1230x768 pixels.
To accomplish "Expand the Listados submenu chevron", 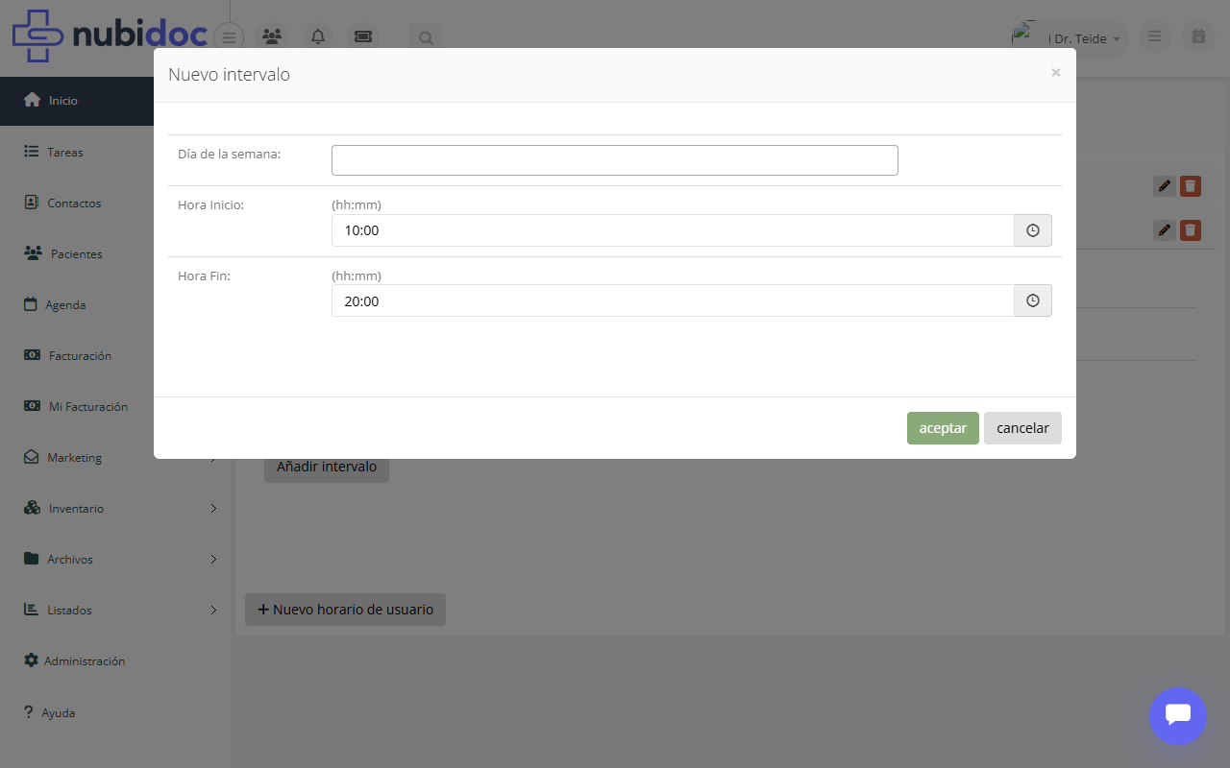I will point(213,610).
